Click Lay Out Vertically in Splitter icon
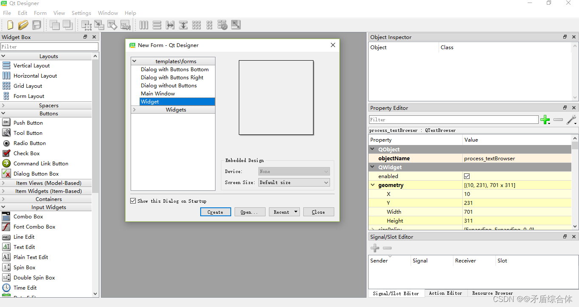579x307 pixels. [x=183, y=25]
